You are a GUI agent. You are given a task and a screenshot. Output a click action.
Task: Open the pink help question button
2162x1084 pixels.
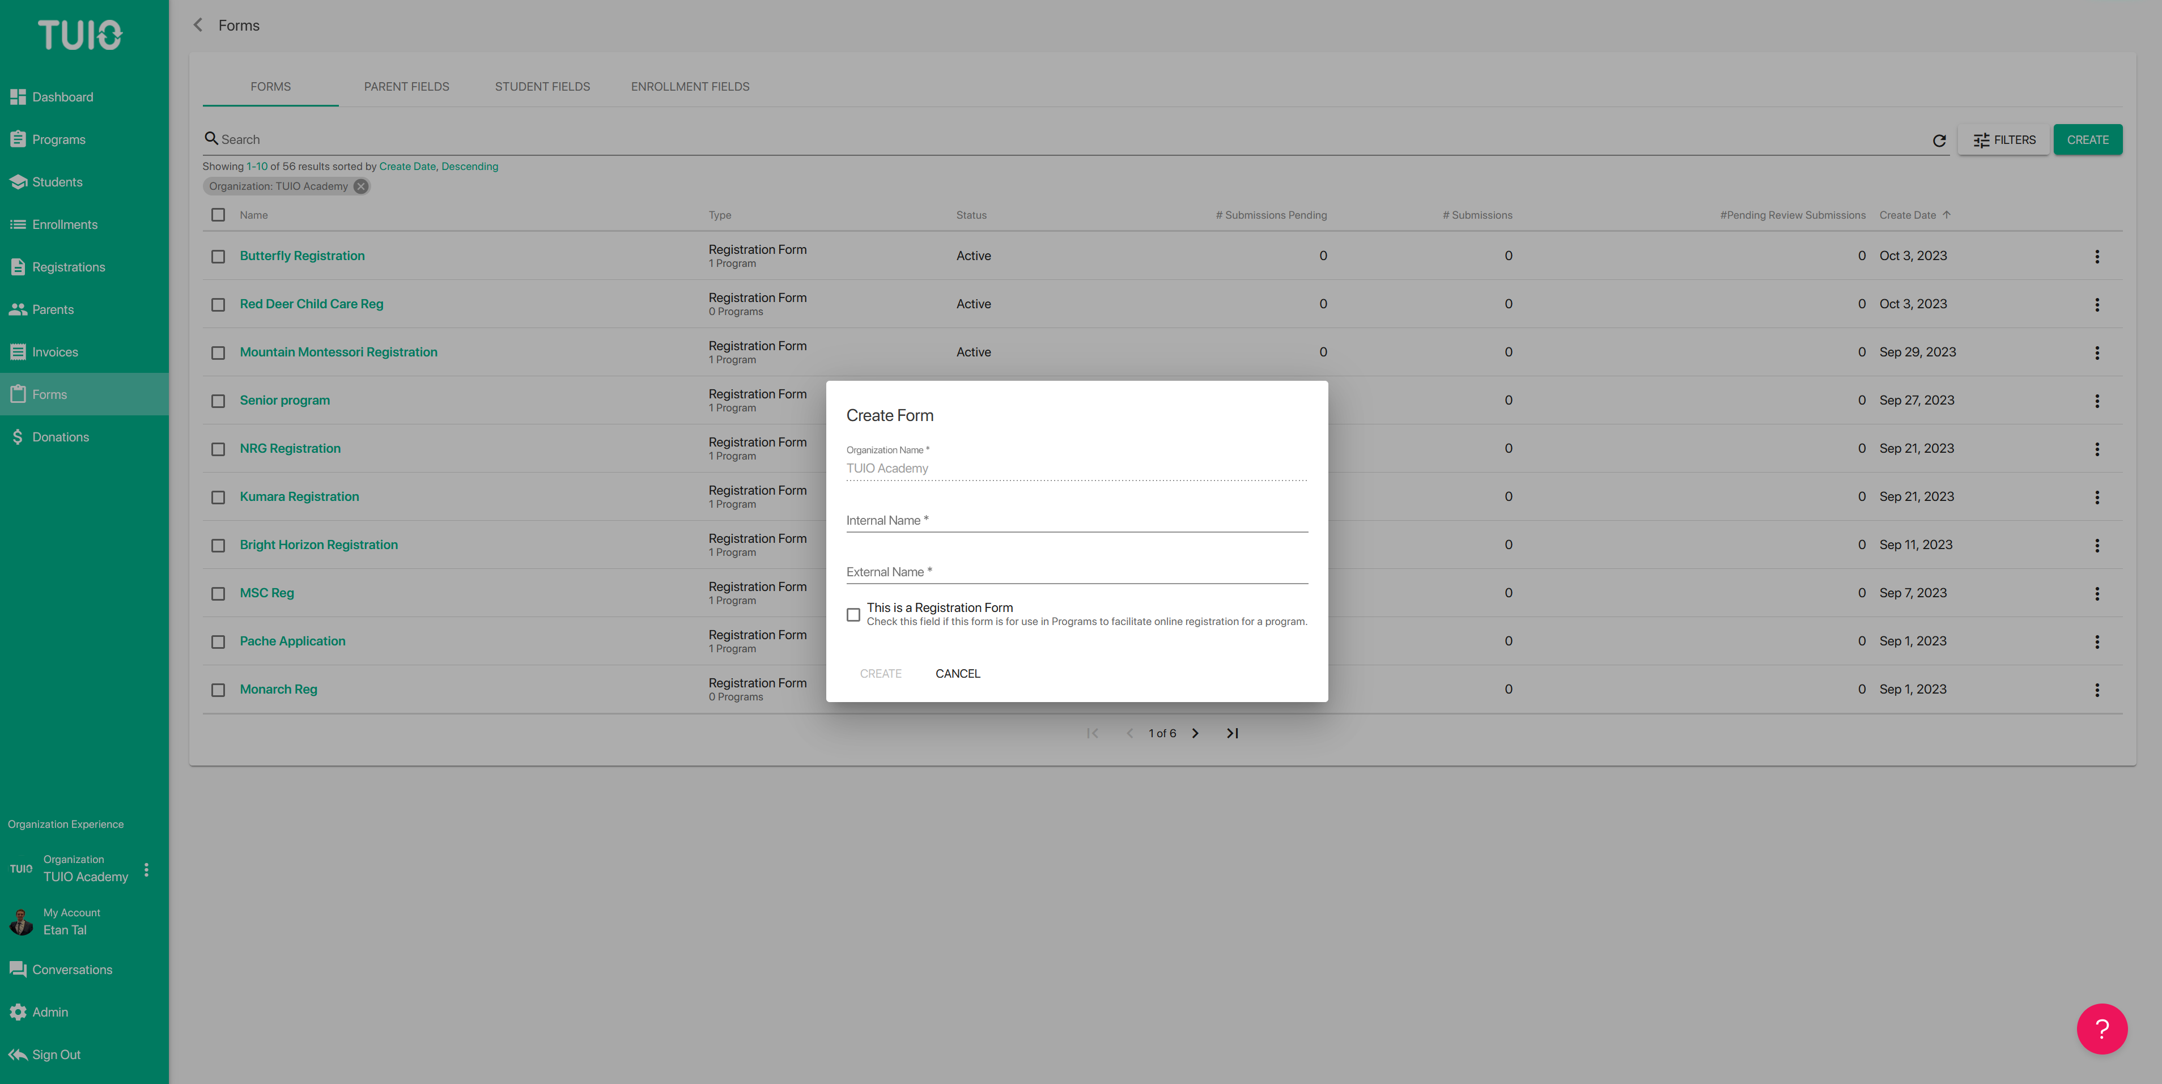(2101, 1028)
